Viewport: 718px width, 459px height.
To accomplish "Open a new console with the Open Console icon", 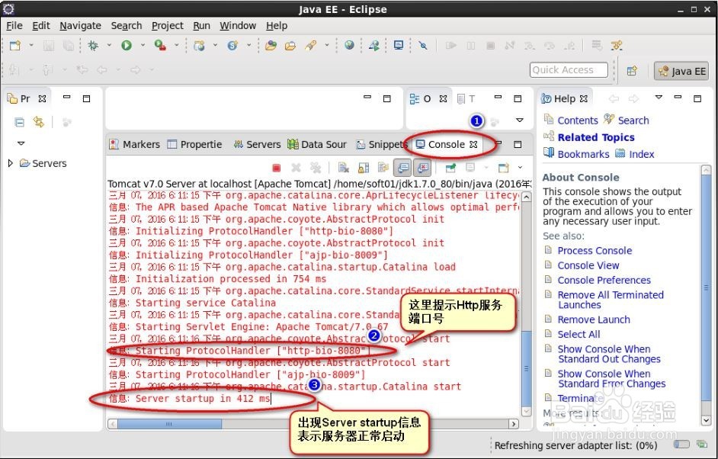I will click(x=502, y=169).
